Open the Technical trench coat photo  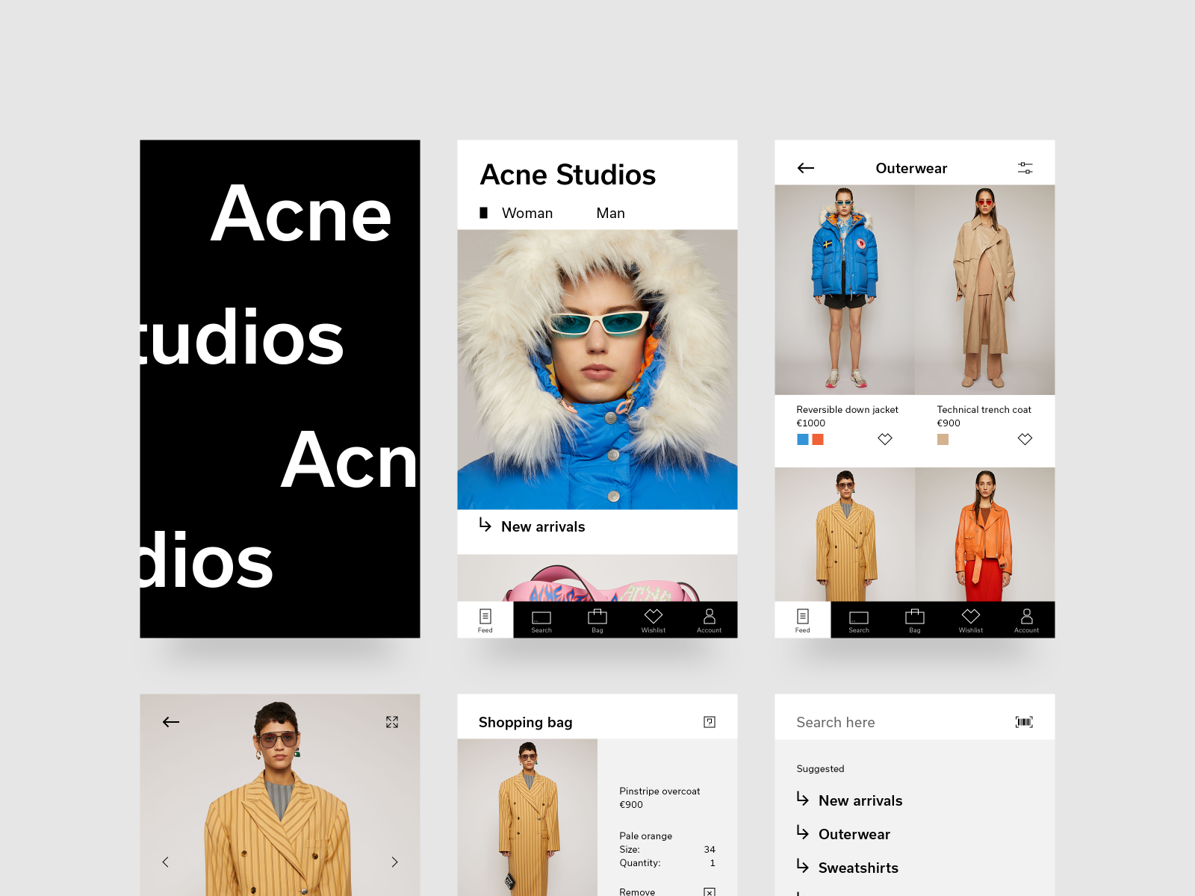point(985,290)
